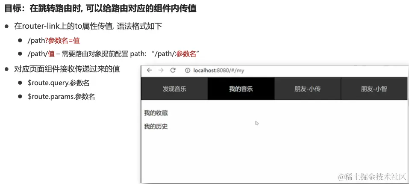The image size is (409, 184).
Task: Click the line about 需要路由对象提前配置 path
Action: (x=113, y=54)
